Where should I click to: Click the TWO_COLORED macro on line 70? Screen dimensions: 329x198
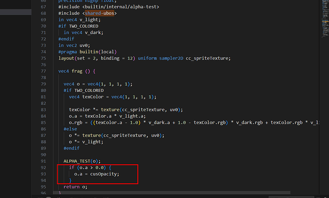pyautogui.click(x=84, y=26)
